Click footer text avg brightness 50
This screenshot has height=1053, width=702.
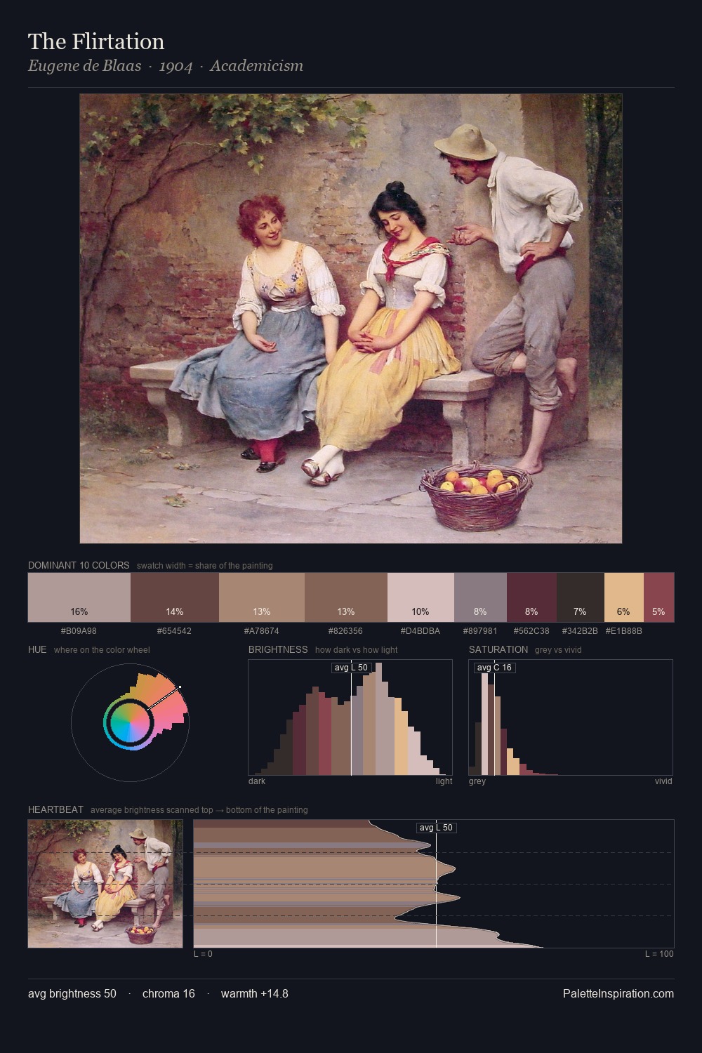pos(72,993)
